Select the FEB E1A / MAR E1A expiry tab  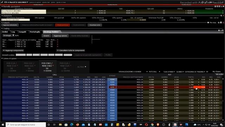(12, 67)
